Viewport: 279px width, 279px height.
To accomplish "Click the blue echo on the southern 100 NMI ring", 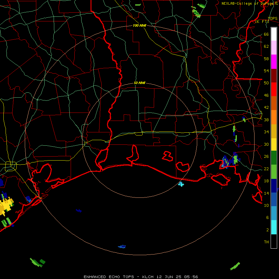I will click(x=122, y=247).
